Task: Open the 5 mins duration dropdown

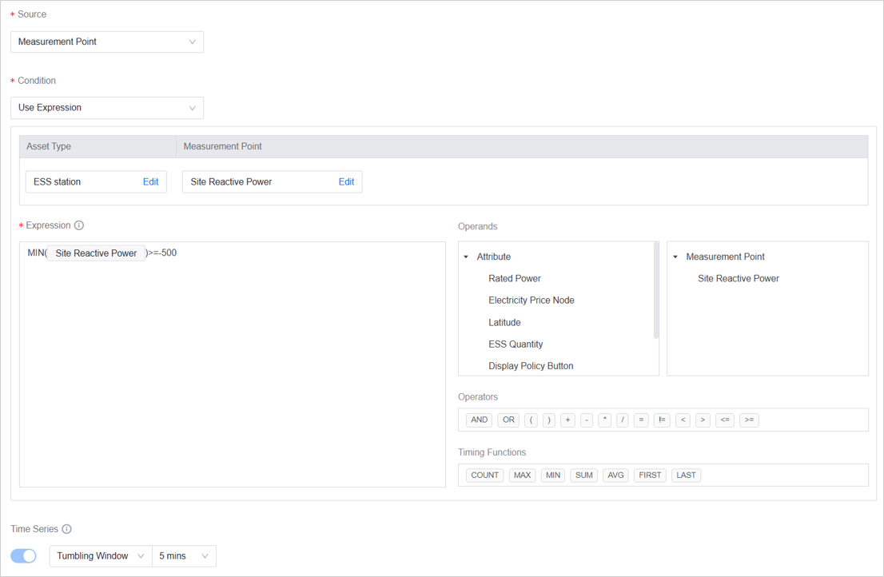Action: [x=184, y=556]
